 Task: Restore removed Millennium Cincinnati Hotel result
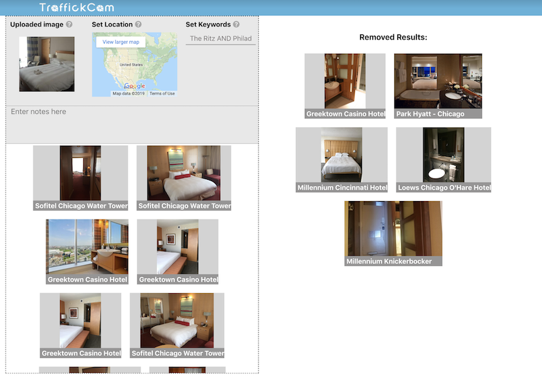pos(341,160)
